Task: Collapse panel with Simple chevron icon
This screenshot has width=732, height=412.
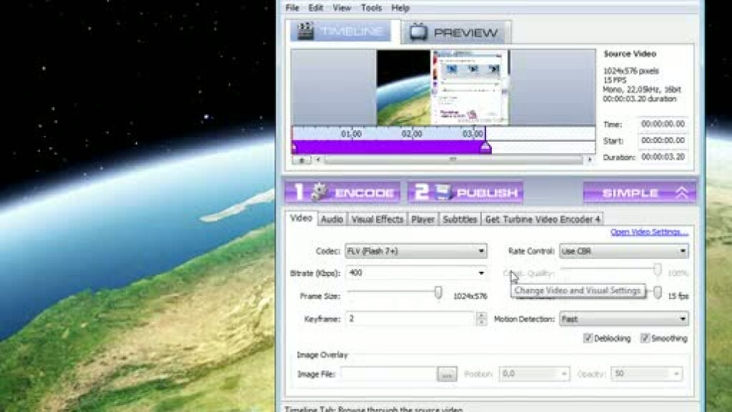Action: point(682,193)
